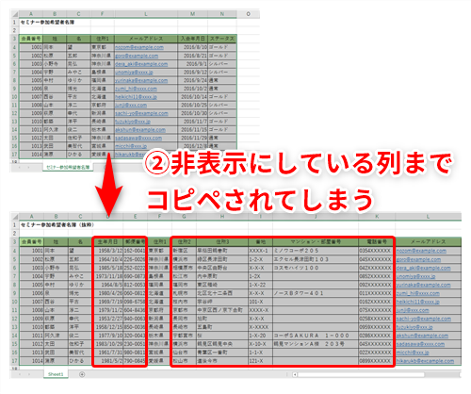Image resolution: width=471 pixels, height=394 pixels.
Task: Click cell ノースＢタワー４０１ in Sheet1
Action: [316, 293]
